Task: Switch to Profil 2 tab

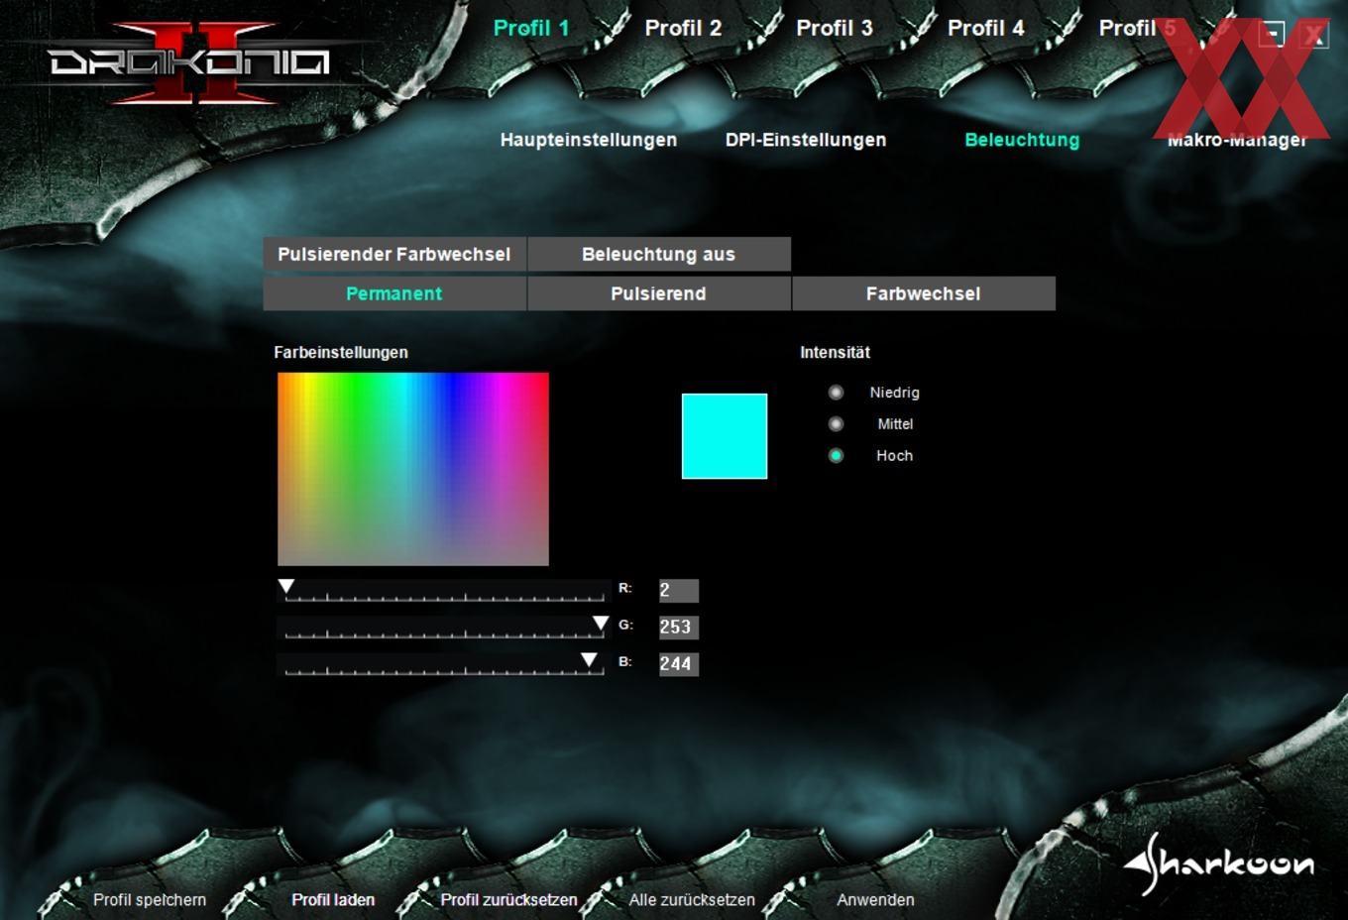Action: point(683,28)
